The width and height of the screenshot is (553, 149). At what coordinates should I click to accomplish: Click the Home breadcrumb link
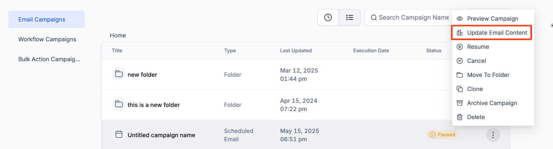(x=118, y=36)
